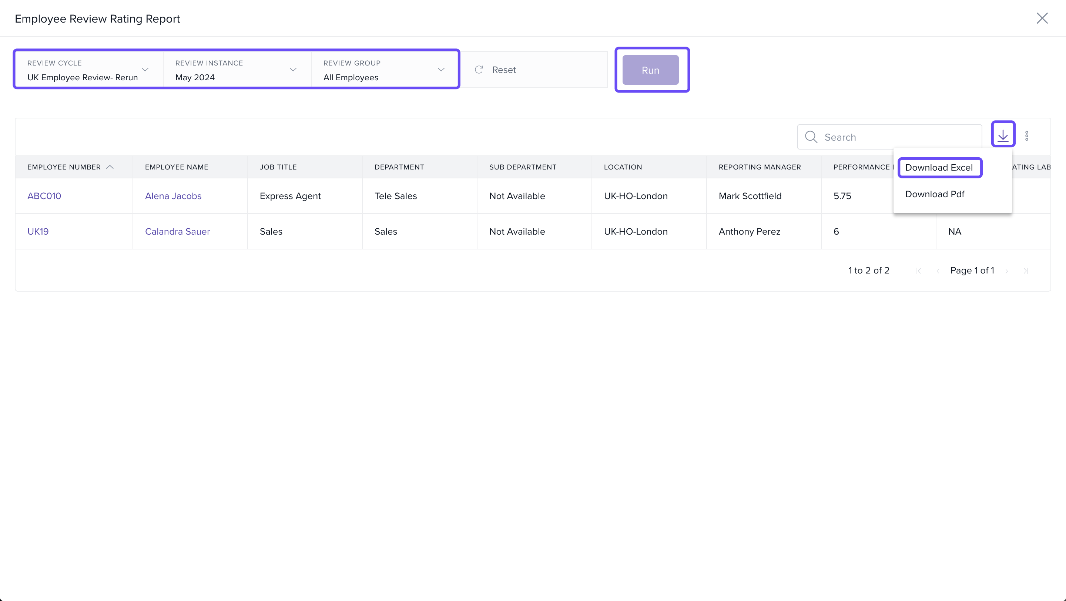Expand the Review Cycle dropdown
The image size is (1066, 601).
click(x=145, y=70)
